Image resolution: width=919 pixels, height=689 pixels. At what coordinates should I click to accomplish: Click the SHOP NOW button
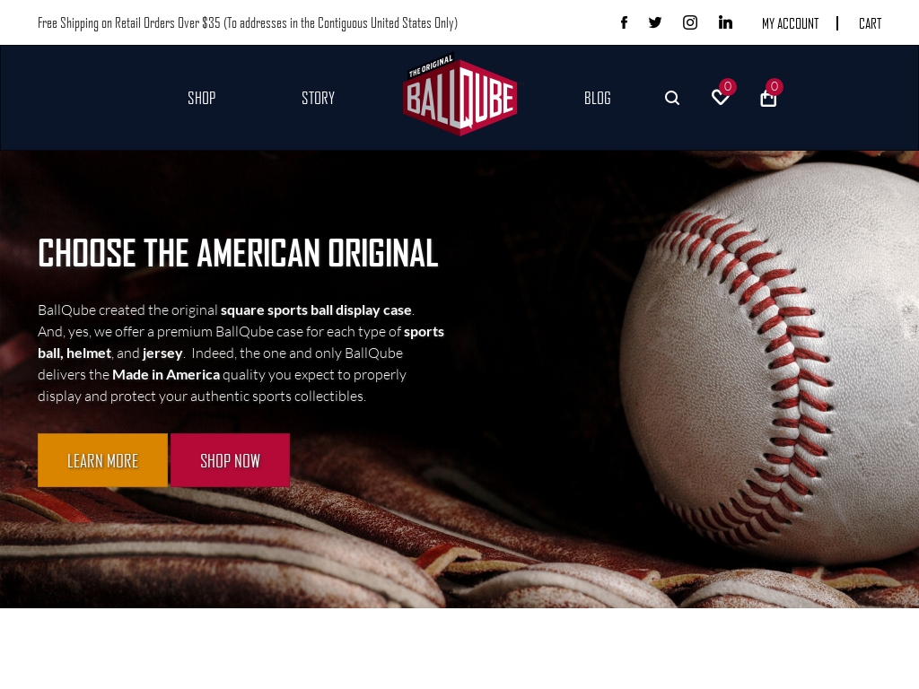231,460
